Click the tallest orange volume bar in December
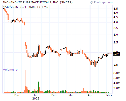The width and height of the screenshot is (126, 101). [x=25, y=81]
